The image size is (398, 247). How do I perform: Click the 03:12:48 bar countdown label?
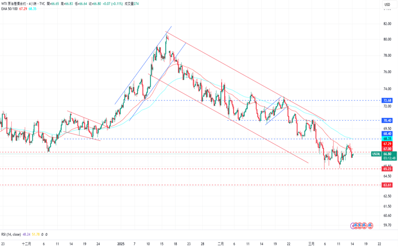coord(389,158)
